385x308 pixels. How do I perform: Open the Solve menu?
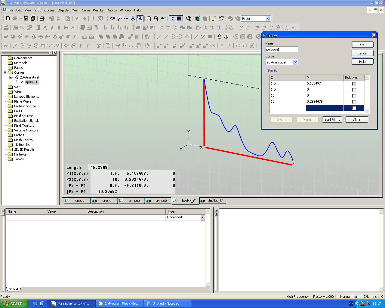coord(86,10)
